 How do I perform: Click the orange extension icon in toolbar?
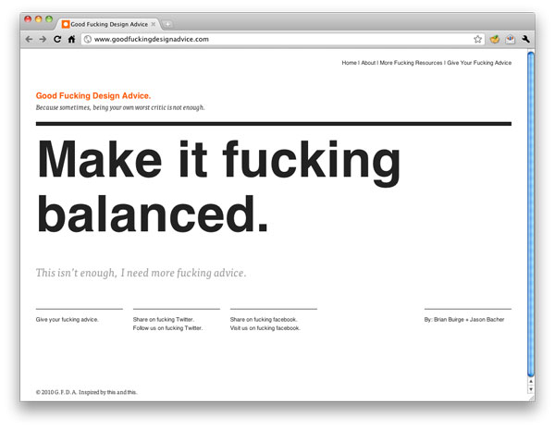pyautogui.click(x=495, y=39)
